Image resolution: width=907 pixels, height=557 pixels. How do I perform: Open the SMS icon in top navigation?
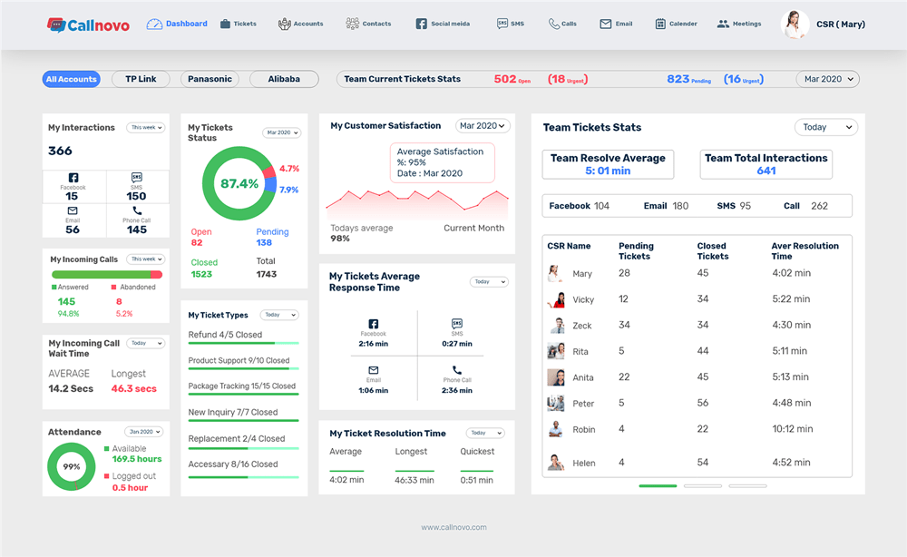[x=502, y=24]
